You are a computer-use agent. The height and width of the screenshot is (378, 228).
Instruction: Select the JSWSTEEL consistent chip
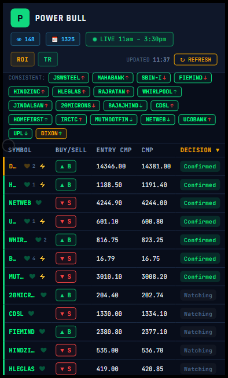pos(69,78)
